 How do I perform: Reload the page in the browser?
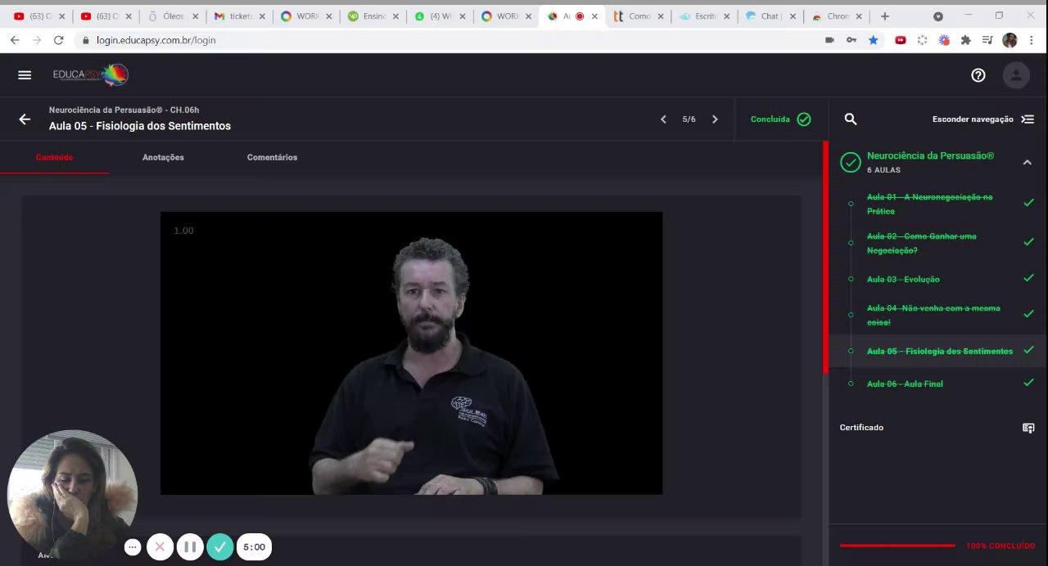point(58,40)
